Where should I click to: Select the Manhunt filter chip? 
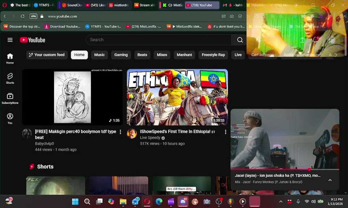(184, 55)
